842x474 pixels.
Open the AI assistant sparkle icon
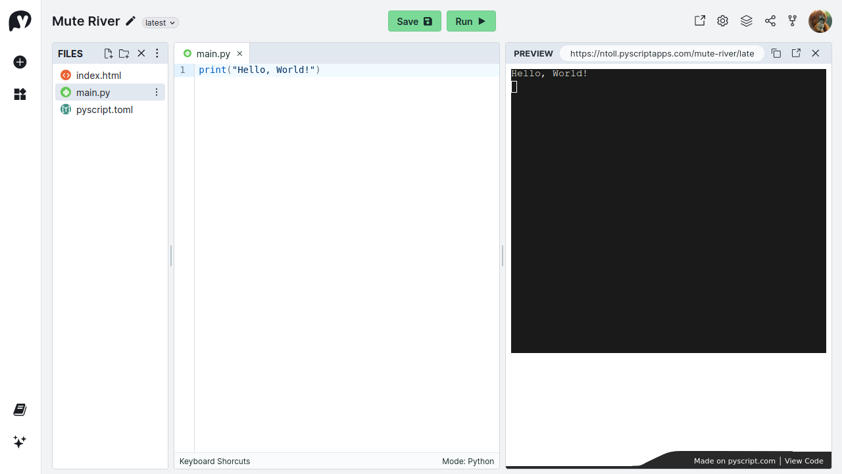click(x=20, y=442)
